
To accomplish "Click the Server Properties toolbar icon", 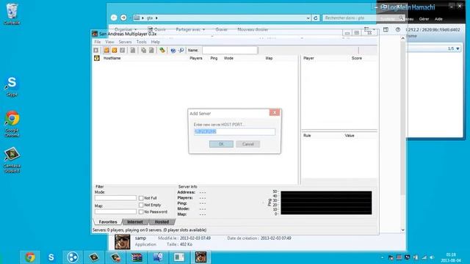I will click(151, 51).
